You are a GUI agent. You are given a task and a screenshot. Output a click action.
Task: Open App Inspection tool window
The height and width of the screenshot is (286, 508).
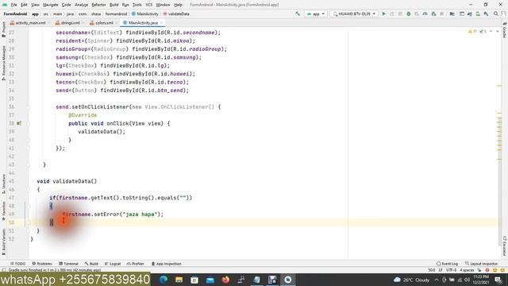pos(167,264)
